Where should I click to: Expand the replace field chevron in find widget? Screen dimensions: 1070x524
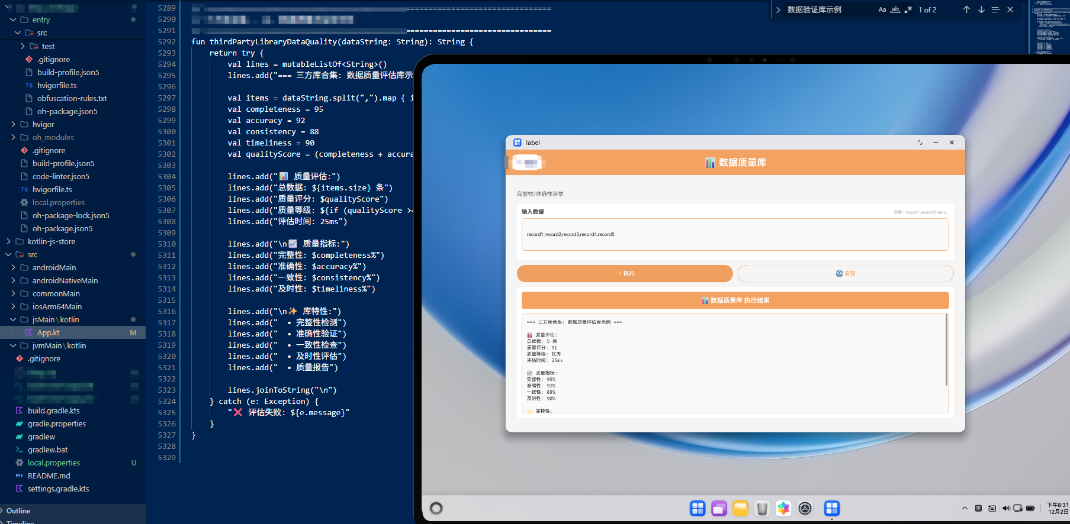pos(778,10)
